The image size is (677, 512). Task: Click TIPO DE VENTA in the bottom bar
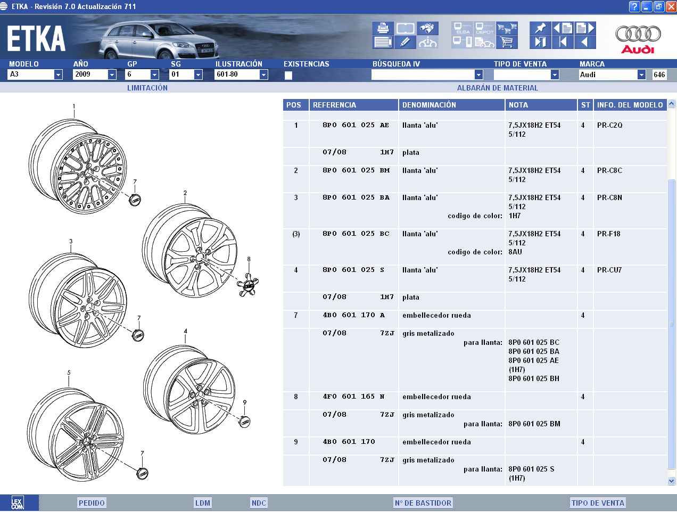598,503
